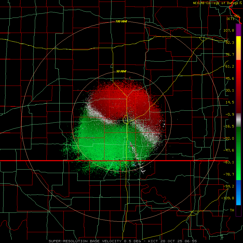Viewport: 243px width, 243px height.
Task: Click the purple segment of the color bar
Action: (238, 30)
